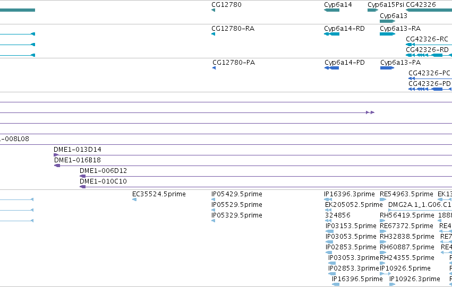Select the RE67372.5prime EST label

(406, 226)
